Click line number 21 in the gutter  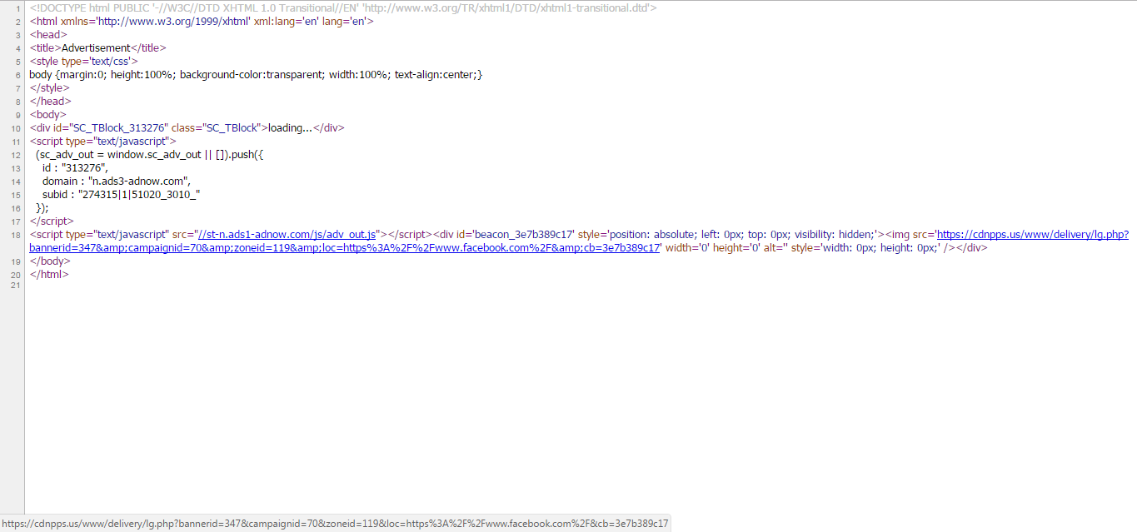pos(16,286)
